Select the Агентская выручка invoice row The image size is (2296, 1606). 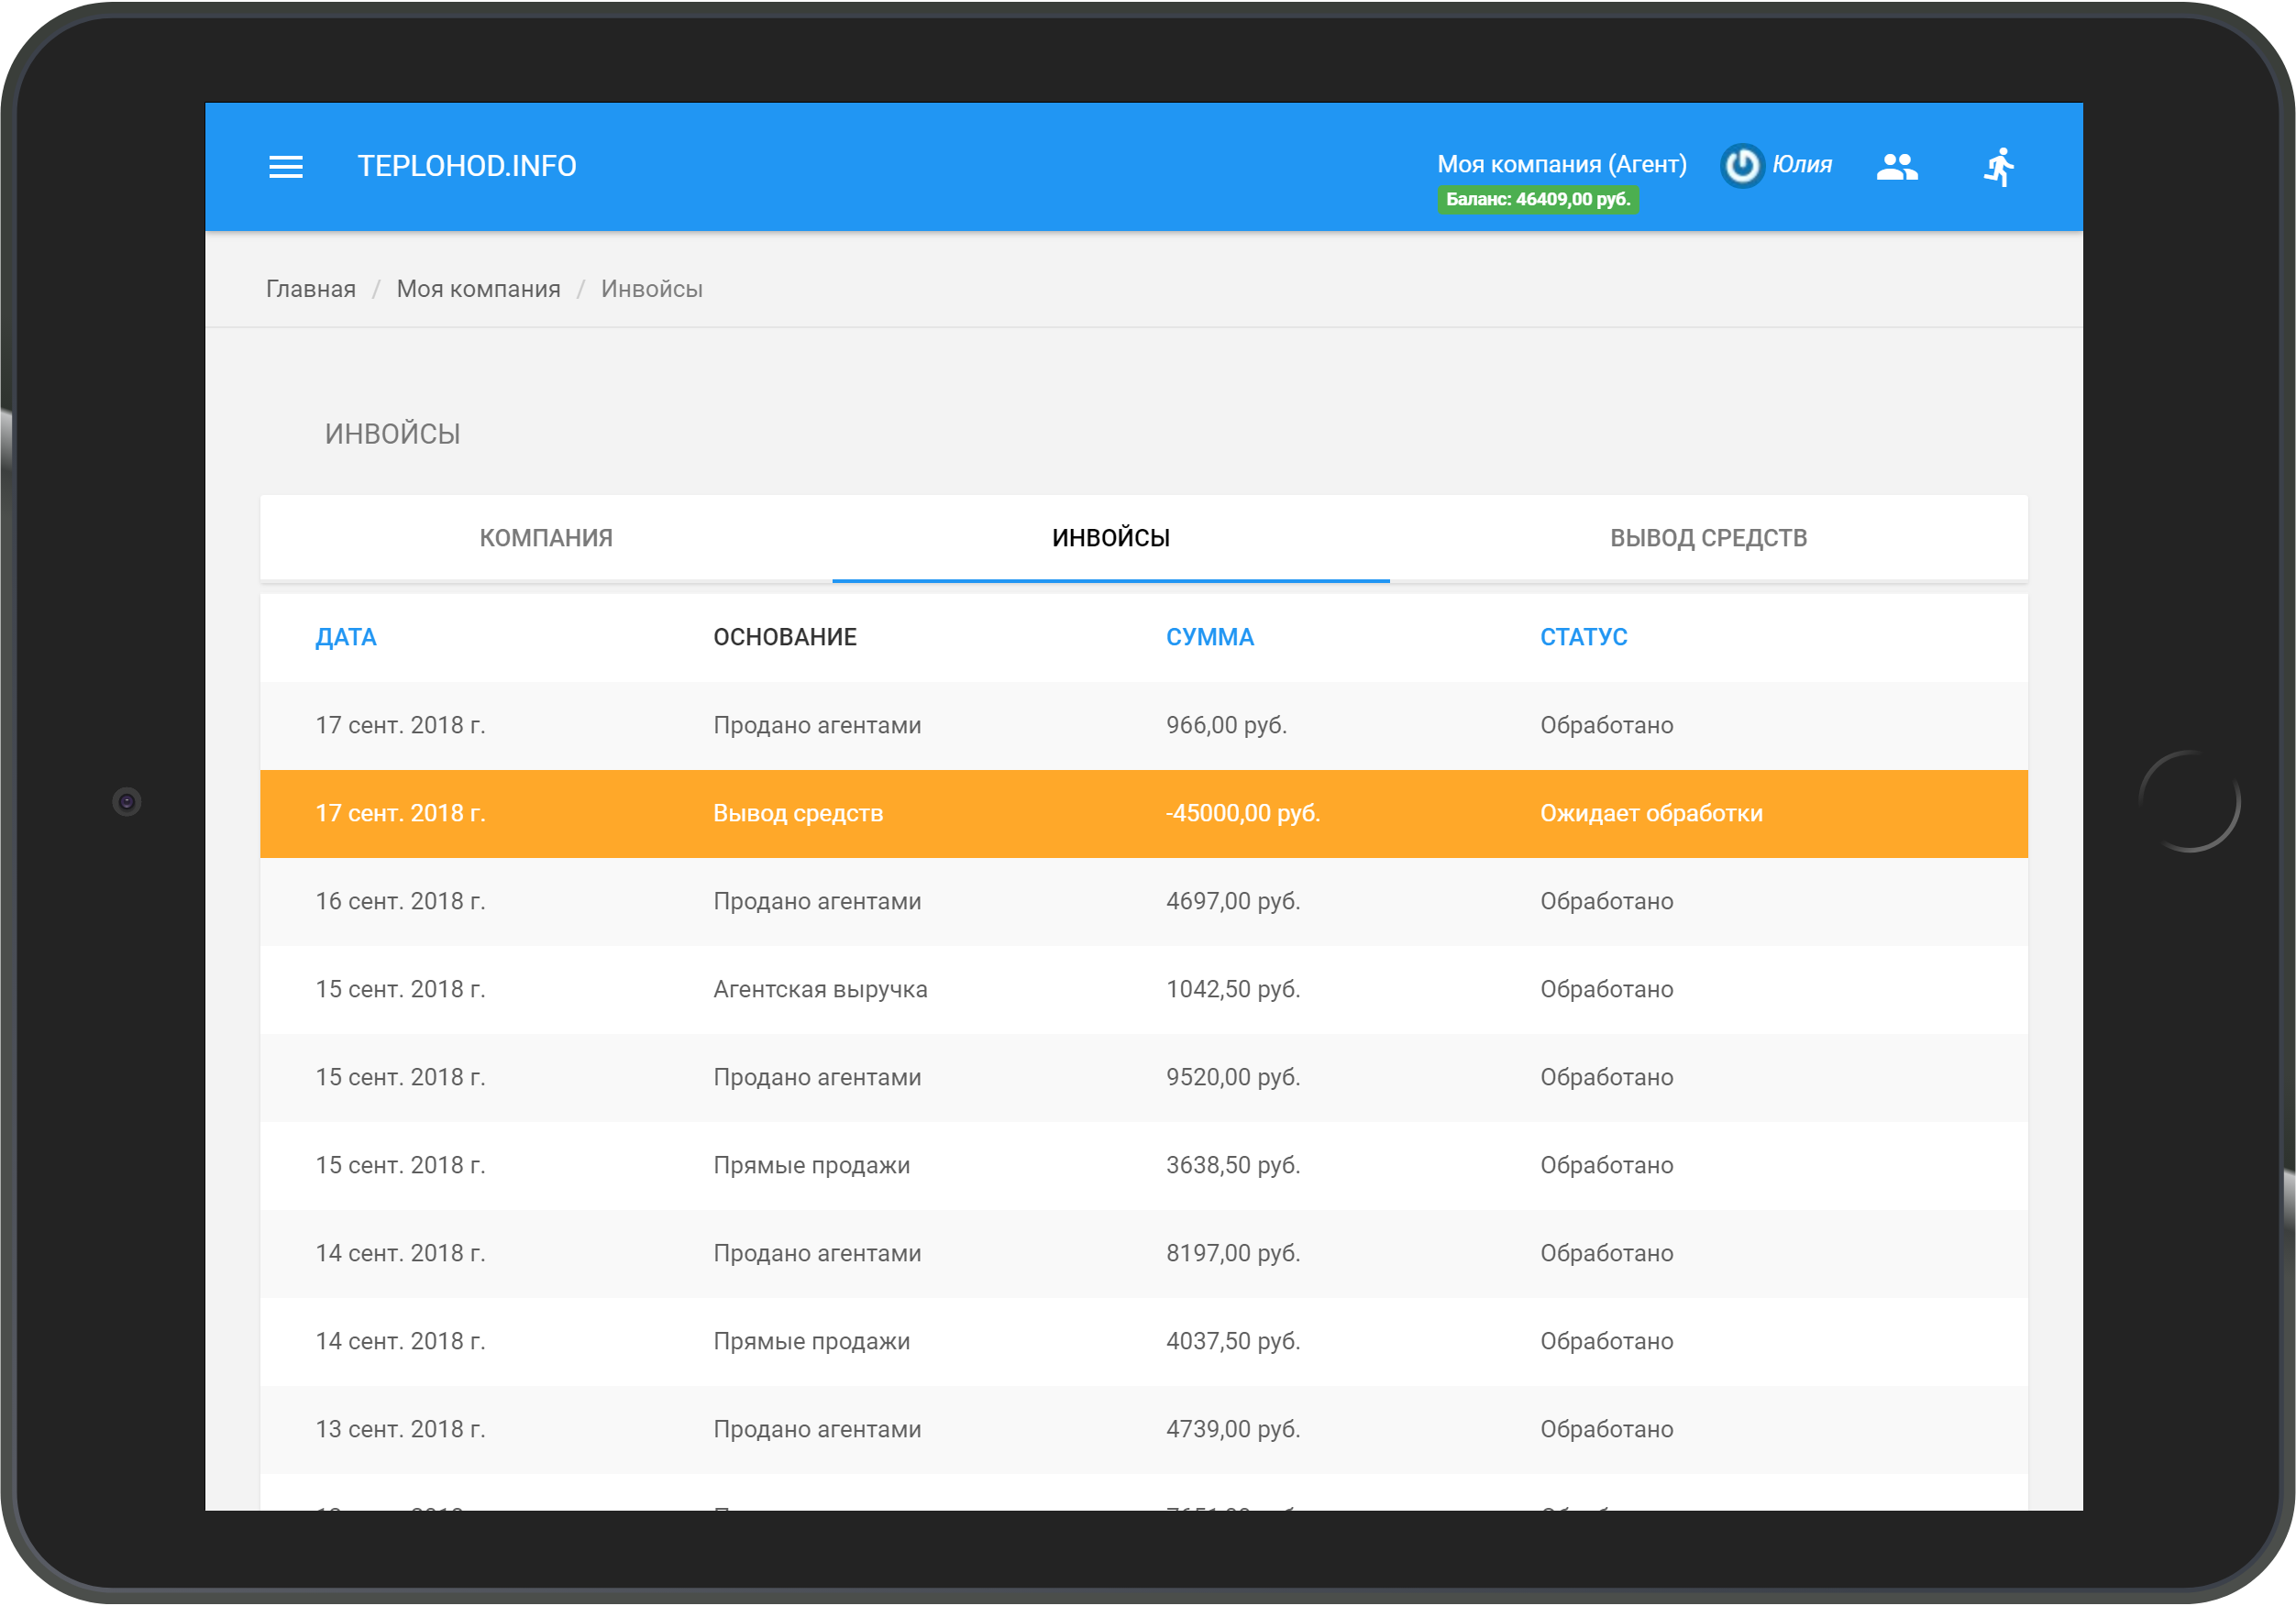(1143, 989)
